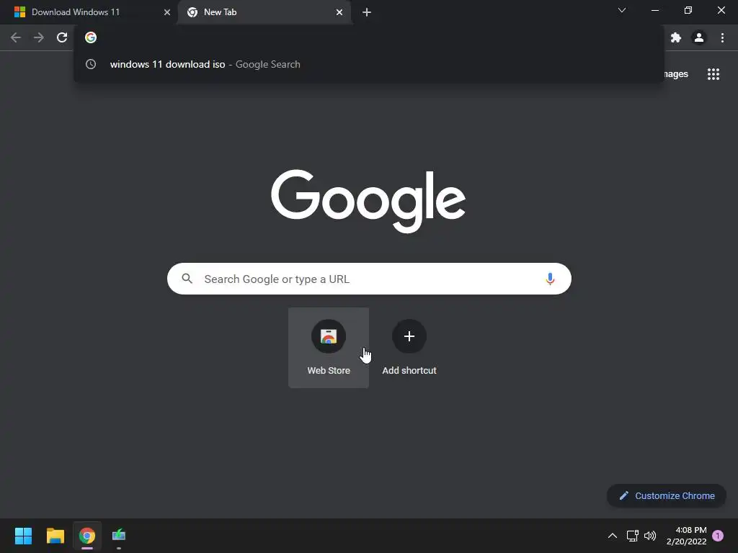Image resolution: width=738 pixels, height=553 pixels.
Task: Click the Add shortcut plus tile
Action: pos(409,348)
